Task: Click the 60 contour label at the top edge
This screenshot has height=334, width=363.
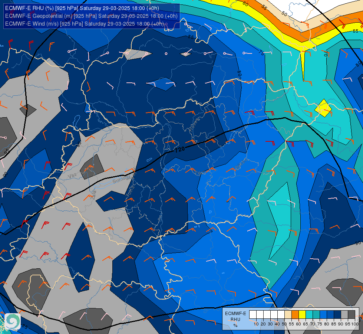Action: point(245,4)
